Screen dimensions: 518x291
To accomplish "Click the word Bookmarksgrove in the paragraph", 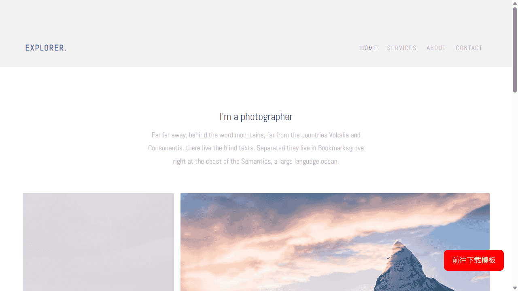I will point(341,148).
